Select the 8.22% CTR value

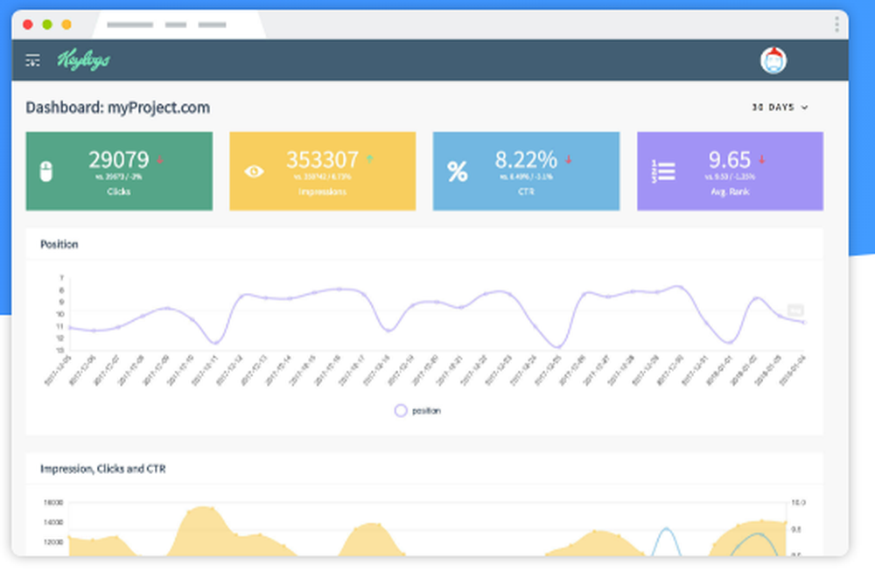[x=526, y=160]
